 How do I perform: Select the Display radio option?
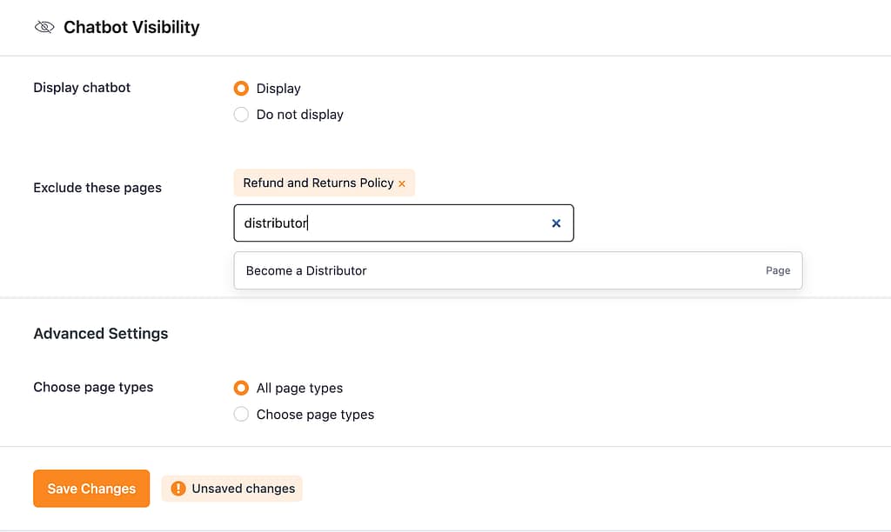coord(241,88)
